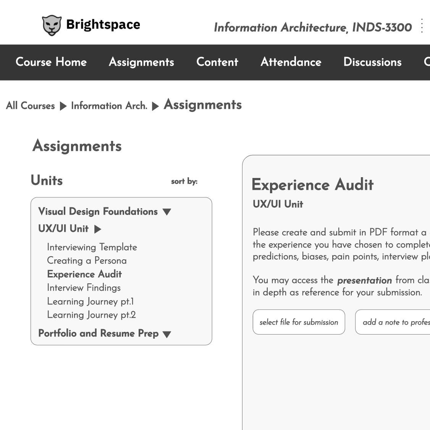Screen dimensions: 430x430
Task: Open the presentation link in description
Action: [364, 280]
